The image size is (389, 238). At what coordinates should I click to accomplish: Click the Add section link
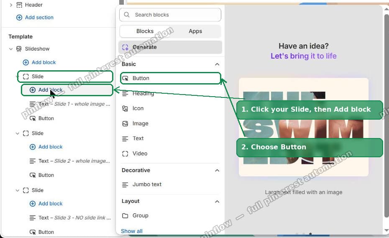[39, 18]
